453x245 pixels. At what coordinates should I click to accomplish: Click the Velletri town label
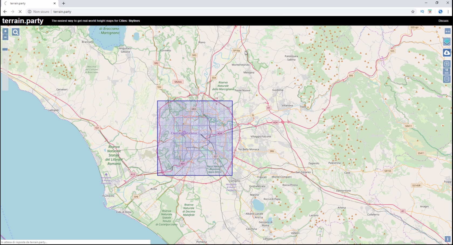click(x=295, y=233)
